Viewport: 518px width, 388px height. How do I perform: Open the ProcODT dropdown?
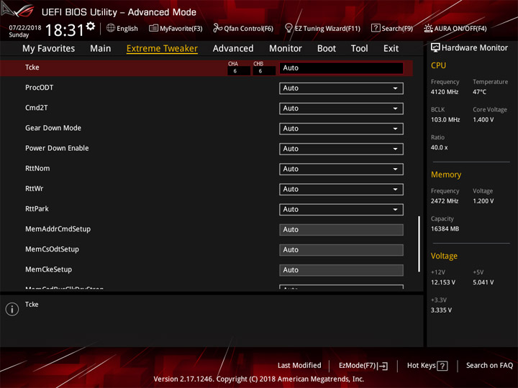click(x=341, y=88)
